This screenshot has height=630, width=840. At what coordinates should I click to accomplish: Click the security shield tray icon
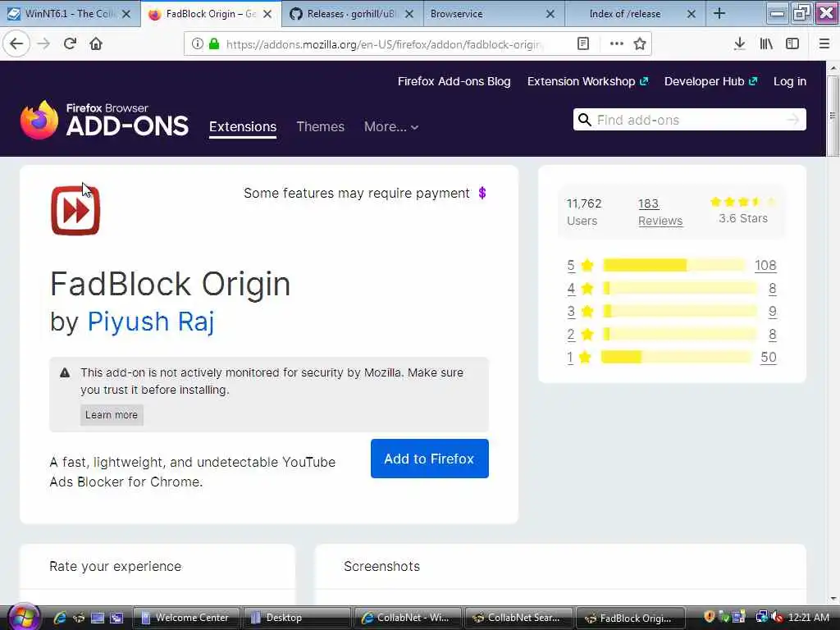[x=710, y=617]
